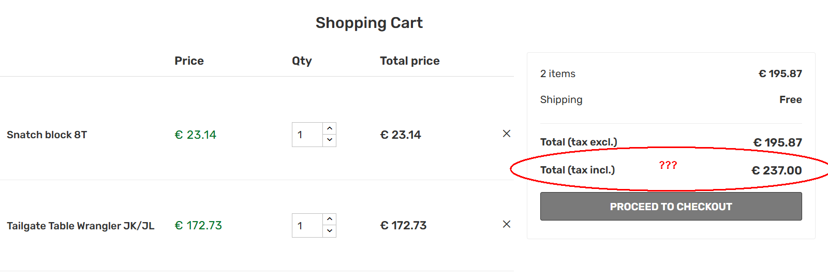Click the € 237.00 tax-included total amount
The width and height of the screenshot is (828, 278).
pyautogui.click(x=776, y=170)
